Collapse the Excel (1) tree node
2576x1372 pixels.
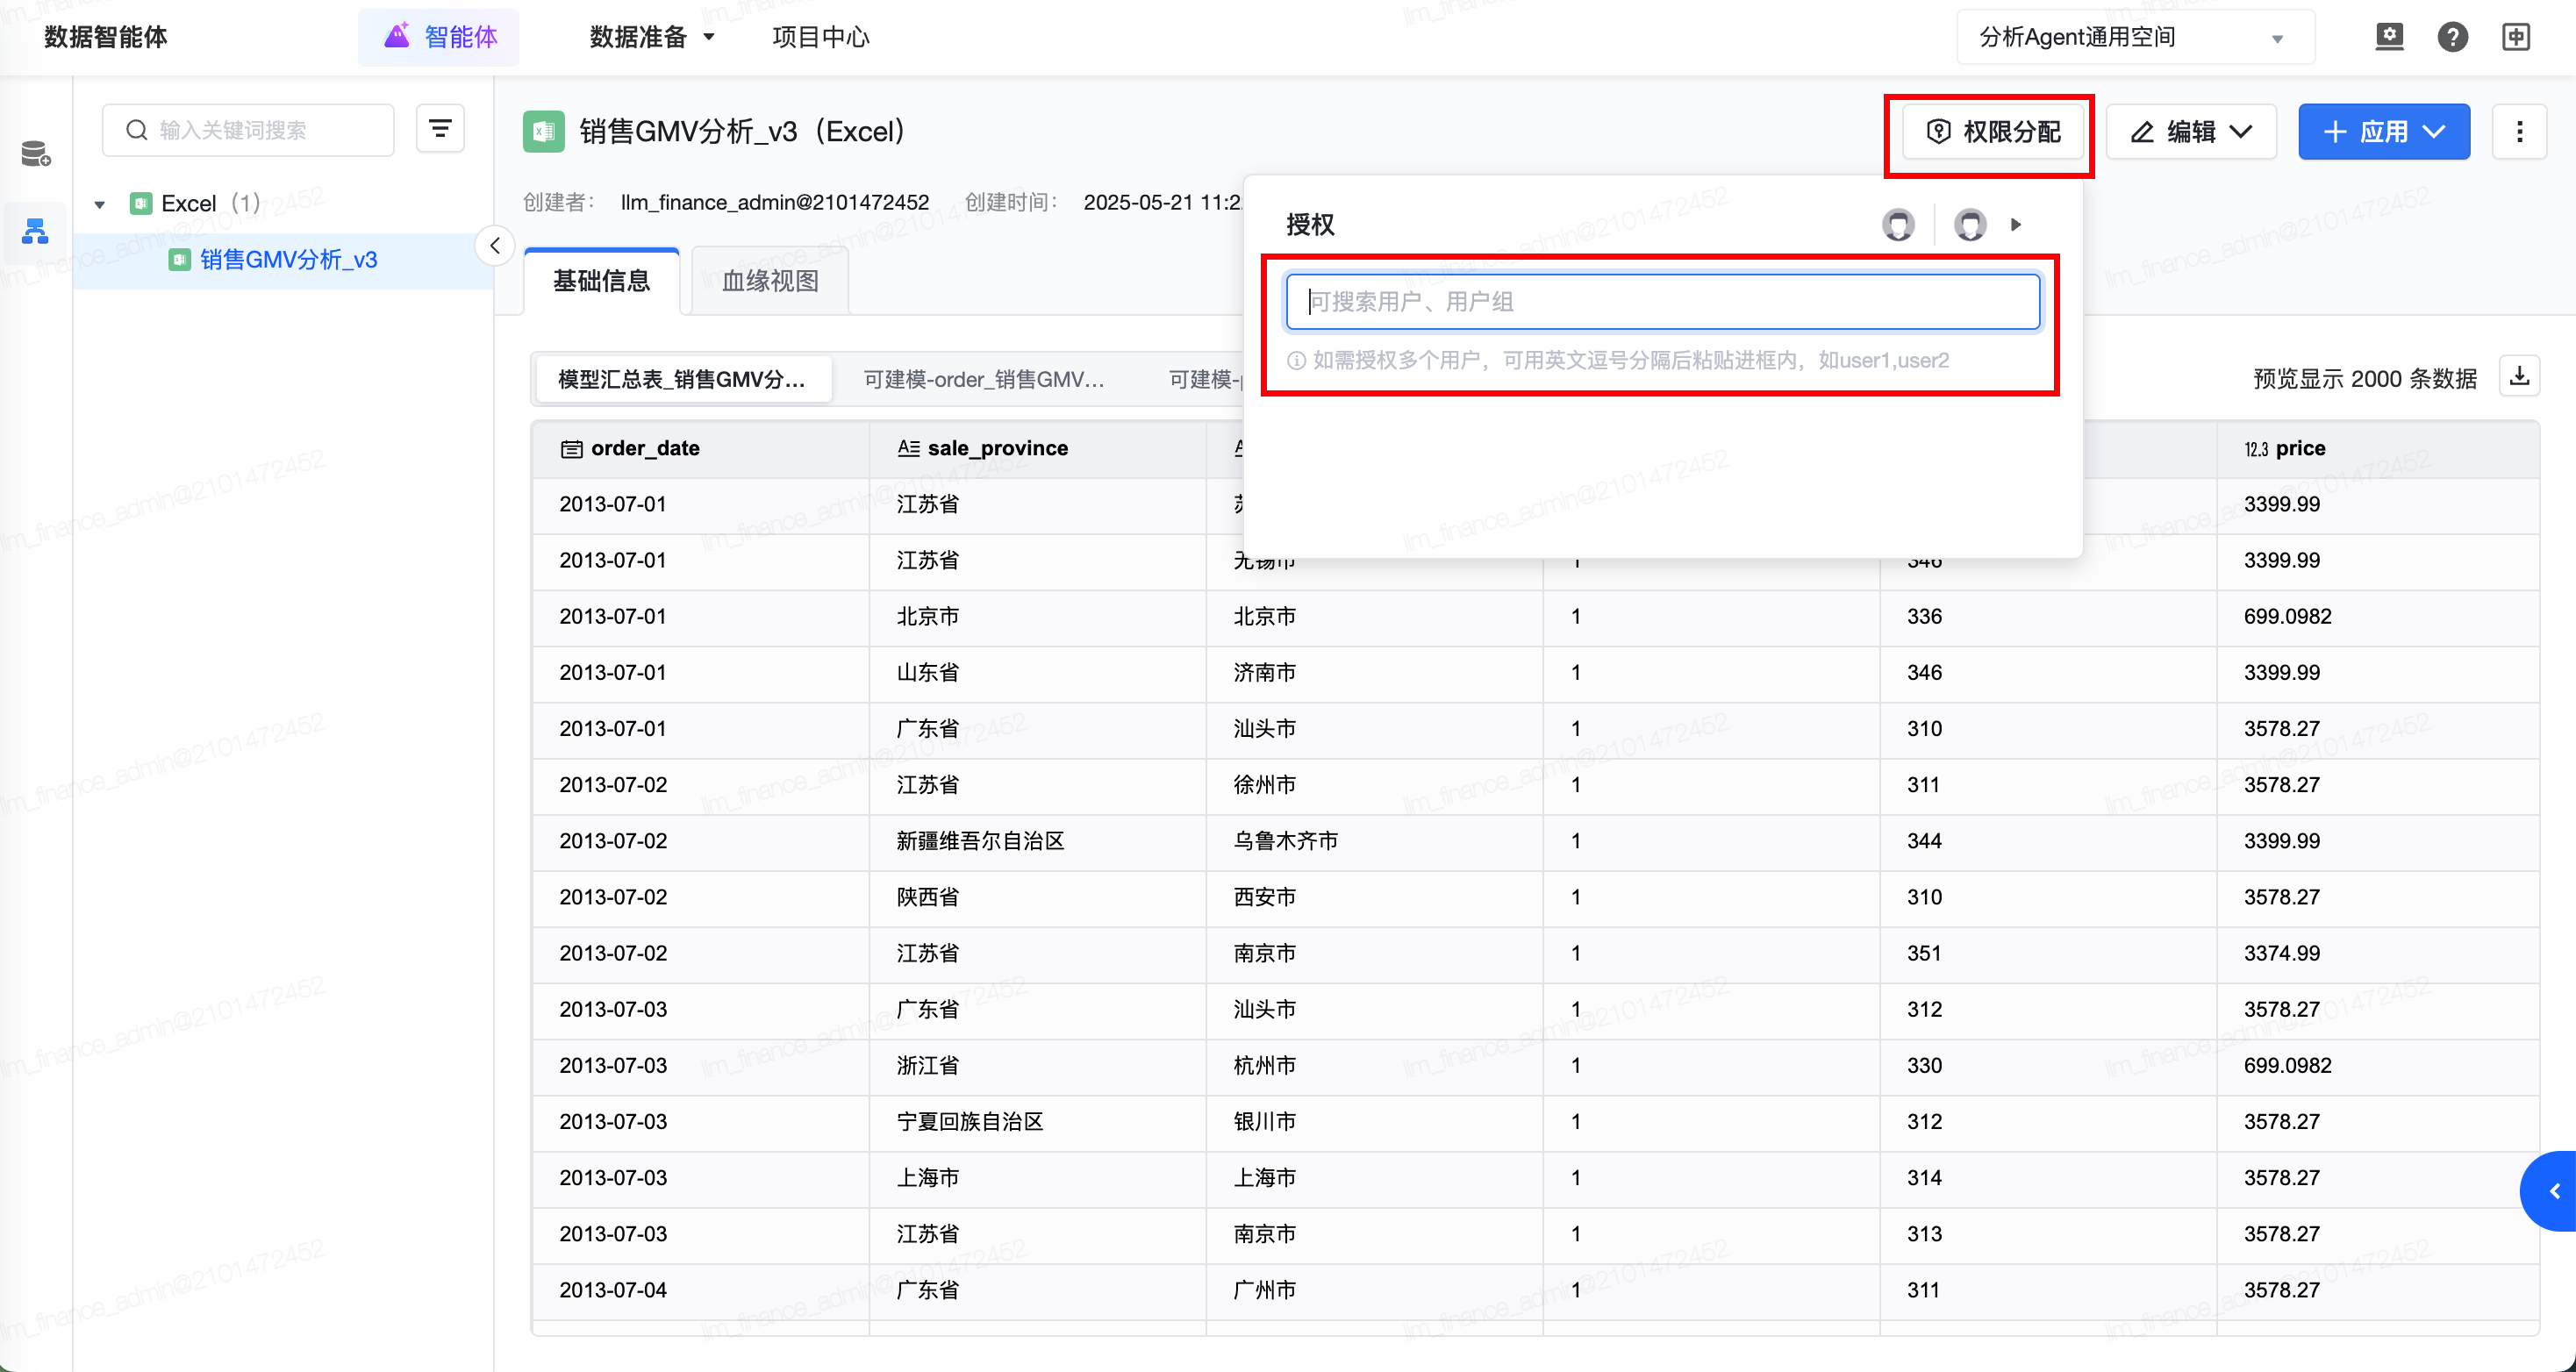[99, 204]
